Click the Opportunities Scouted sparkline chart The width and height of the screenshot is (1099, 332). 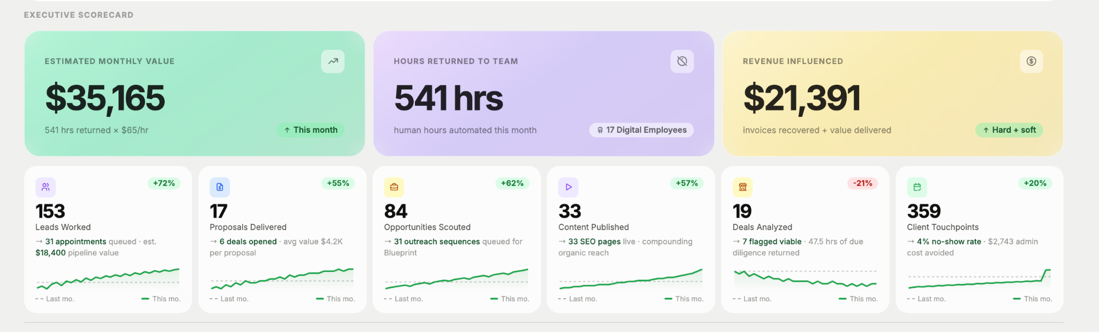(x=456, y=278)
